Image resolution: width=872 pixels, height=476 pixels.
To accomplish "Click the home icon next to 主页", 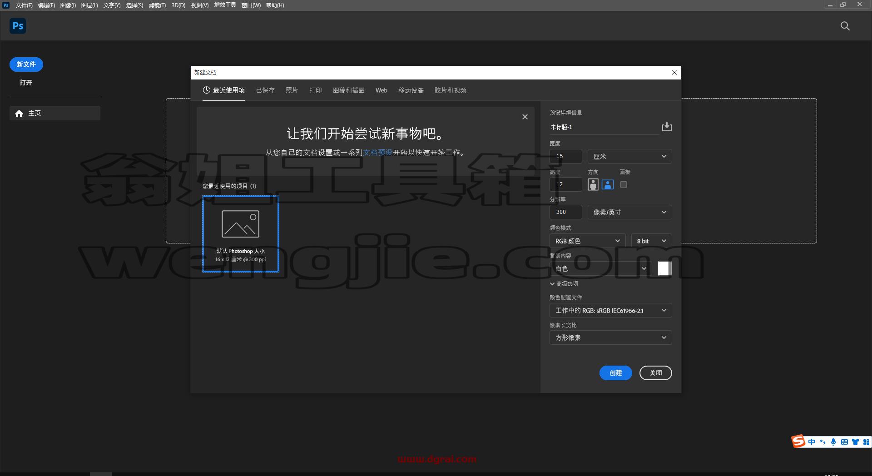I will point(19,113).
